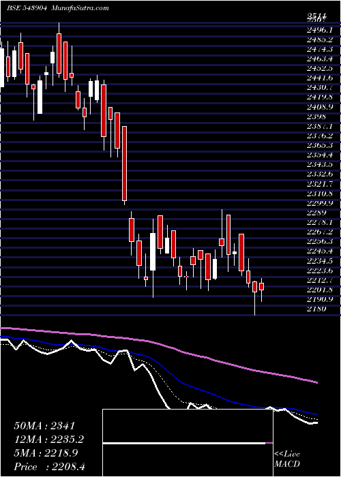Click the BSE 543904 symbol label
This screenshot has width=341, height=477.
tap(27, 8)
